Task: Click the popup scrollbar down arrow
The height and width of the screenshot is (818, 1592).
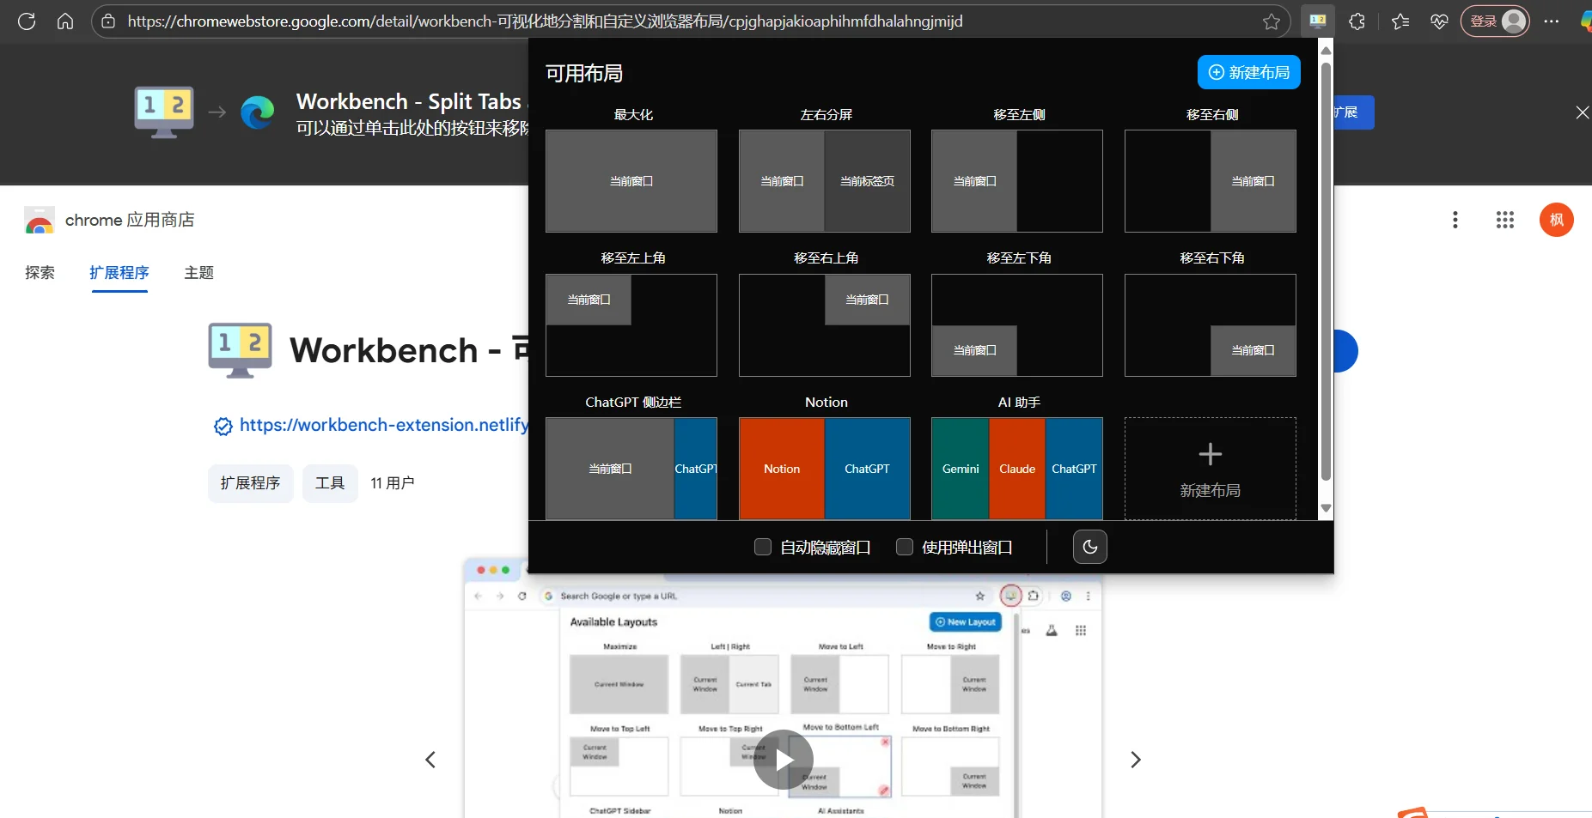Action: click(1326, 508)
